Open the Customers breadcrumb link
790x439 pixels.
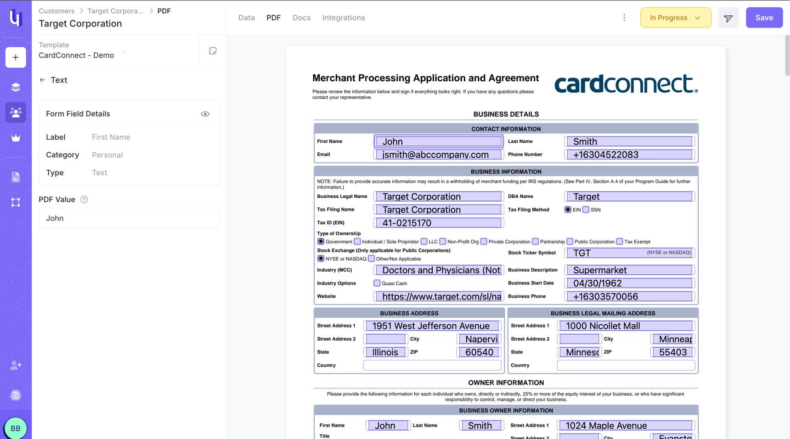point(56,11)
